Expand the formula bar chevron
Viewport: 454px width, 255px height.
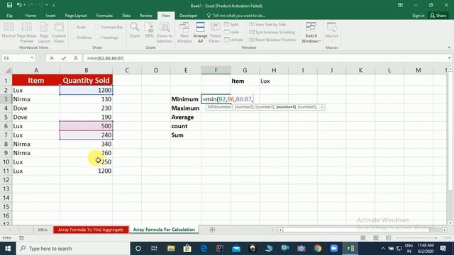point(449,58)
